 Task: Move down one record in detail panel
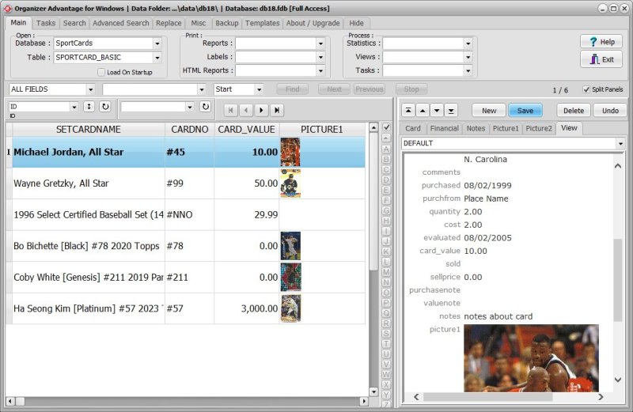click(437, 110)
